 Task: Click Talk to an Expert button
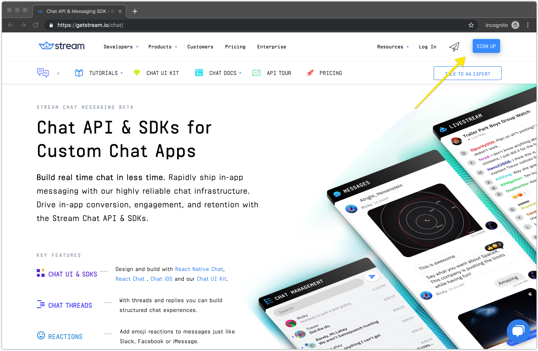click(x=468, y=73)
